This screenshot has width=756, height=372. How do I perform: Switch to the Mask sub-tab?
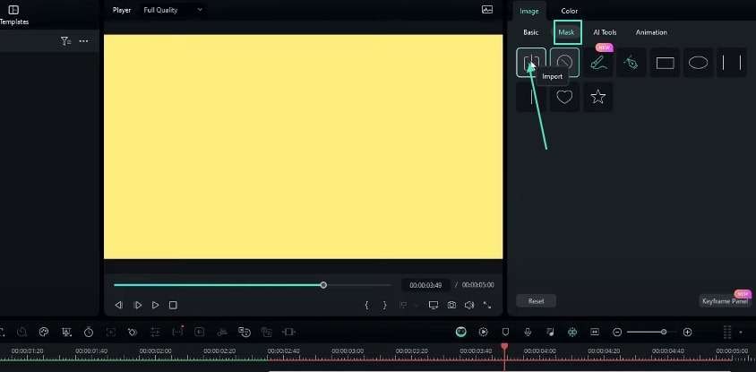(x=566, y=32)
